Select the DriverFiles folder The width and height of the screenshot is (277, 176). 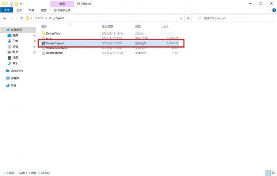[53, 34]
